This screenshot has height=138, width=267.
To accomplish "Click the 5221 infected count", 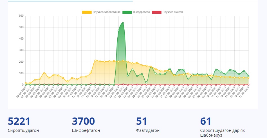I will 19,121.
